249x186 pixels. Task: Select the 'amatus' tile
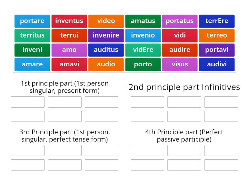pyautogui.click(x=143, y=21)
